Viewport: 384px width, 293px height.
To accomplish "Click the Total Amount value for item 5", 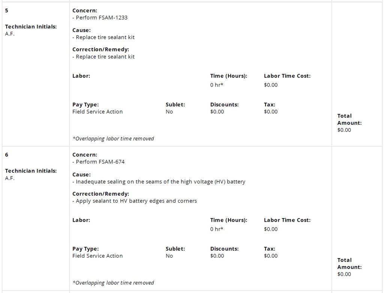I will pyautogui.click(x=344, y=130).
